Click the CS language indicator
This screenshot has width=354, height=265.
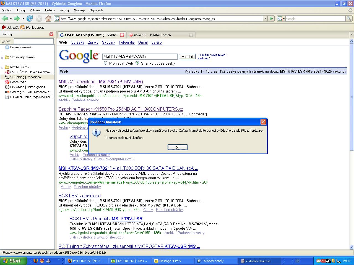click(297, 261)
